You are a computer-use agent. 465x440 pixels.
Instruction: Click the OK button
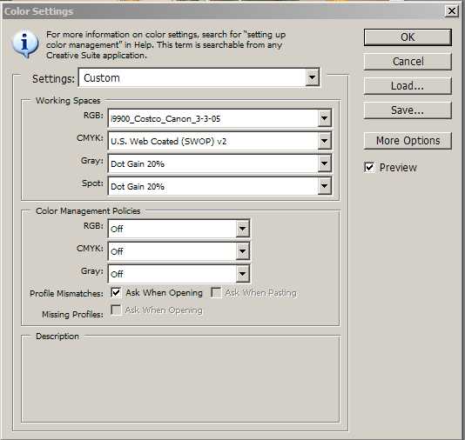tap(408, 37)
